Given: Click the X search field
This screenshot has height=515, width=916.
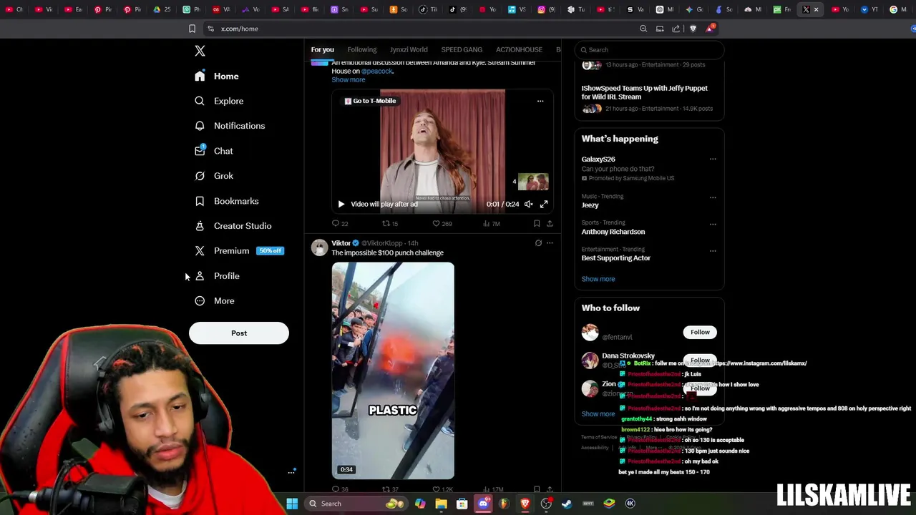Looking at the screenshot, I should pos(650,50).
